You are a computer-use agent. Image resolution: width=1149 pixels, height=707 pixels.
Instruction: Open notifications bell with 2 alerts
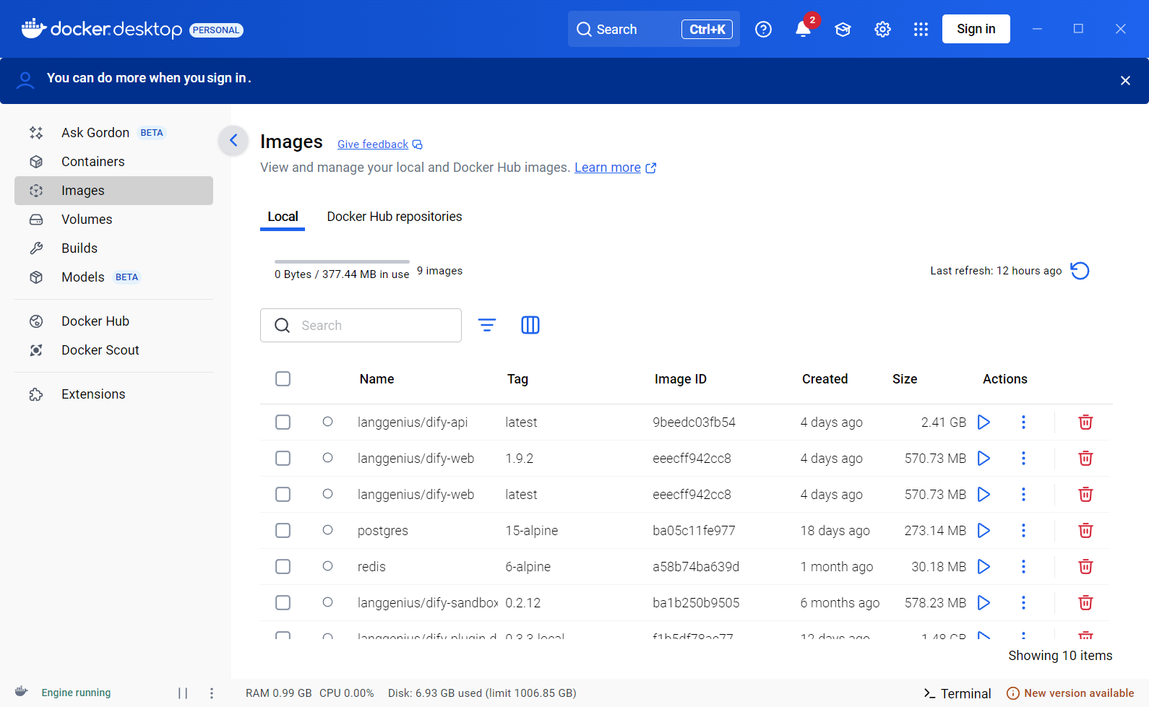point(803,29)
